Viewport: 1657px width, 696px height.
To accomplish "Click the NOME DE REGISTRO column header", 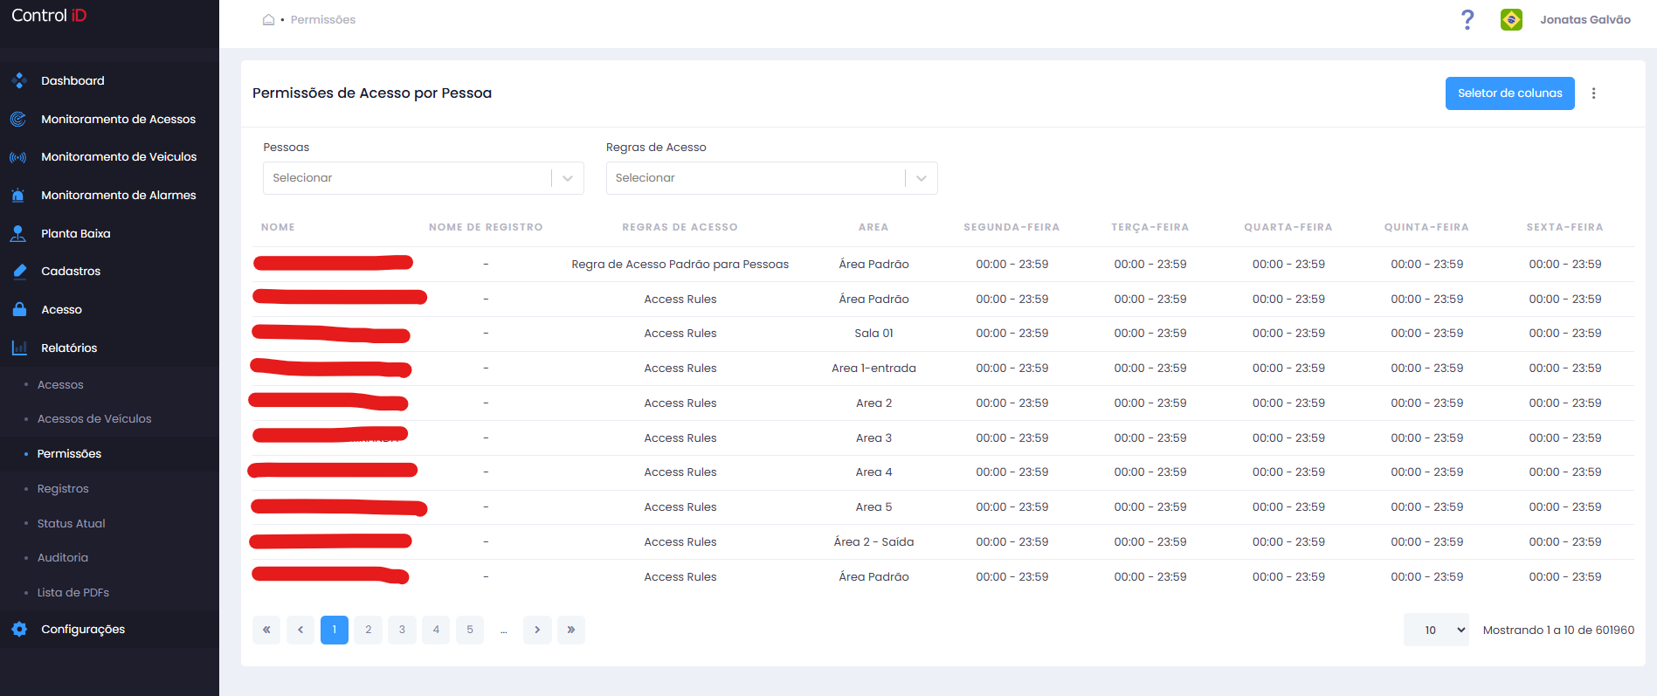I will [x=486, y=227].
